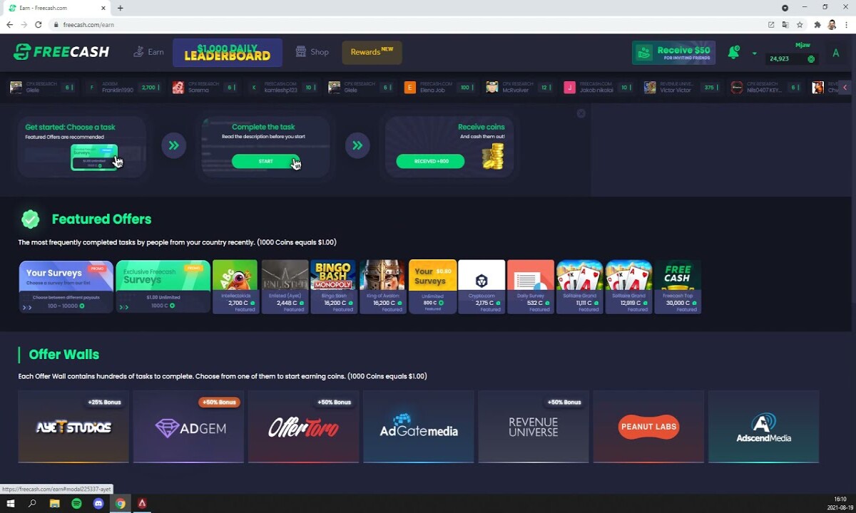Image resolution: width=856 pixels, height=513 pixels.
Task: Click kamleshp123's ticker entry
Action: [283, 88]
